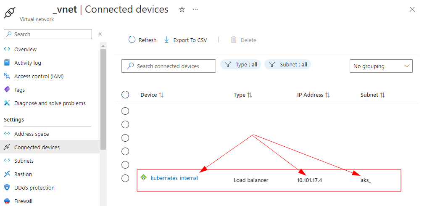
Task: Click the Subnets icon in sidebar
Action: [x=7, y=161]
